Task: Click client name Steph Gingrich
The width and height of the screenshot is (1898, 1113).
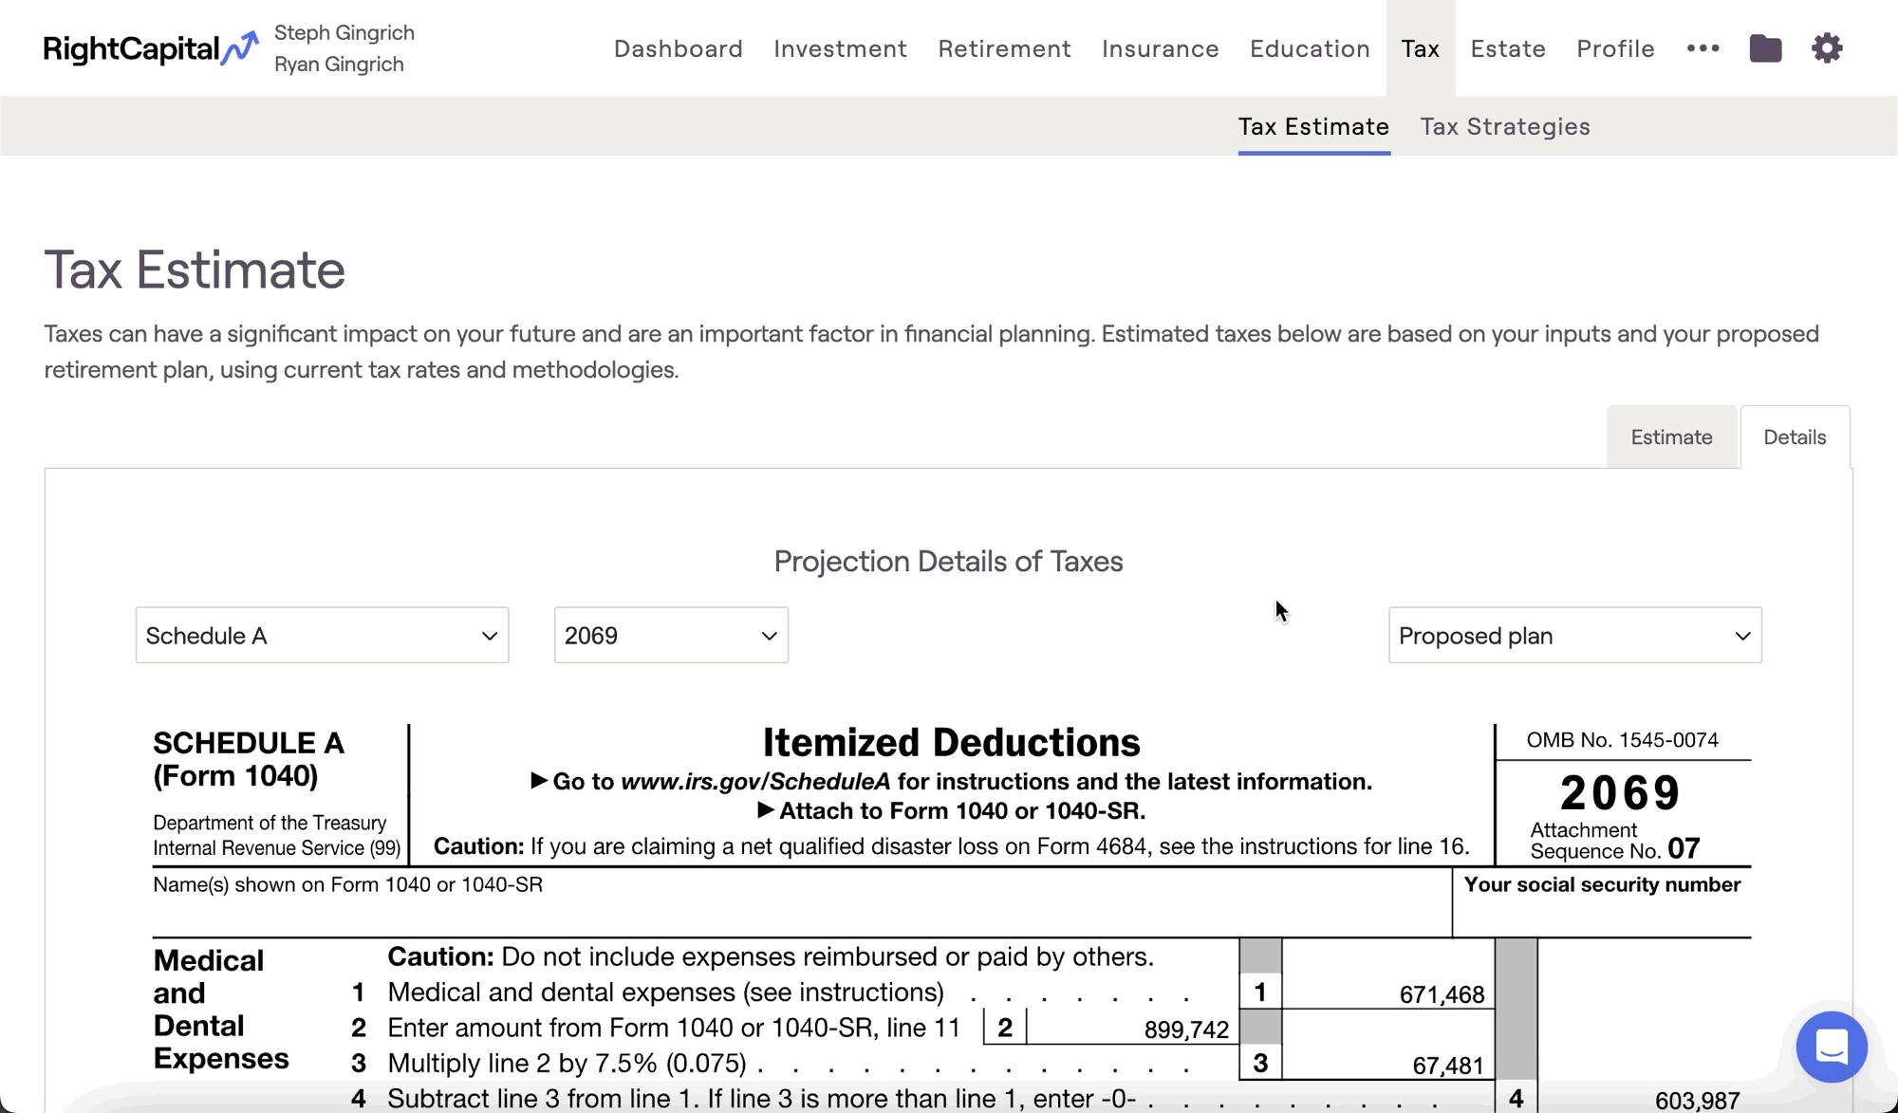Action: pos(344,32)
